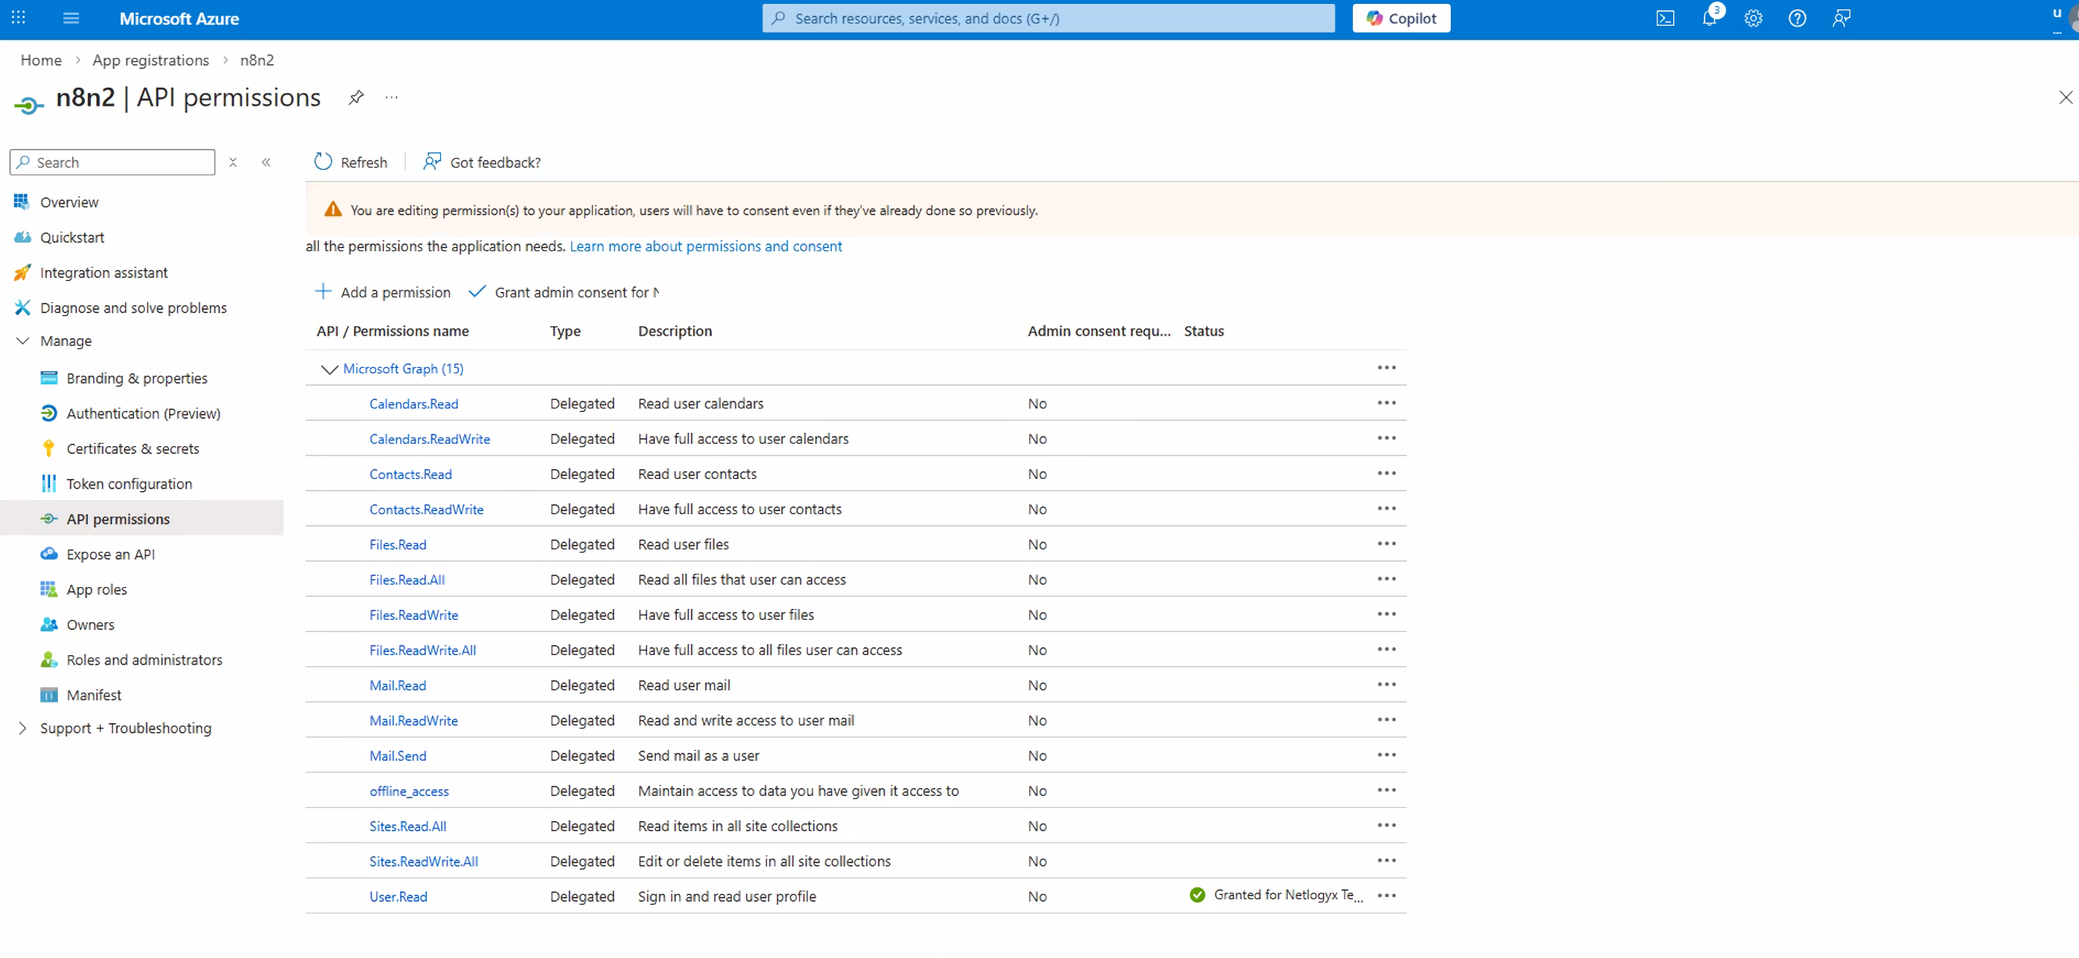Open the context menu for User.Read row
2079x958 pixels.
(1387, 895)
